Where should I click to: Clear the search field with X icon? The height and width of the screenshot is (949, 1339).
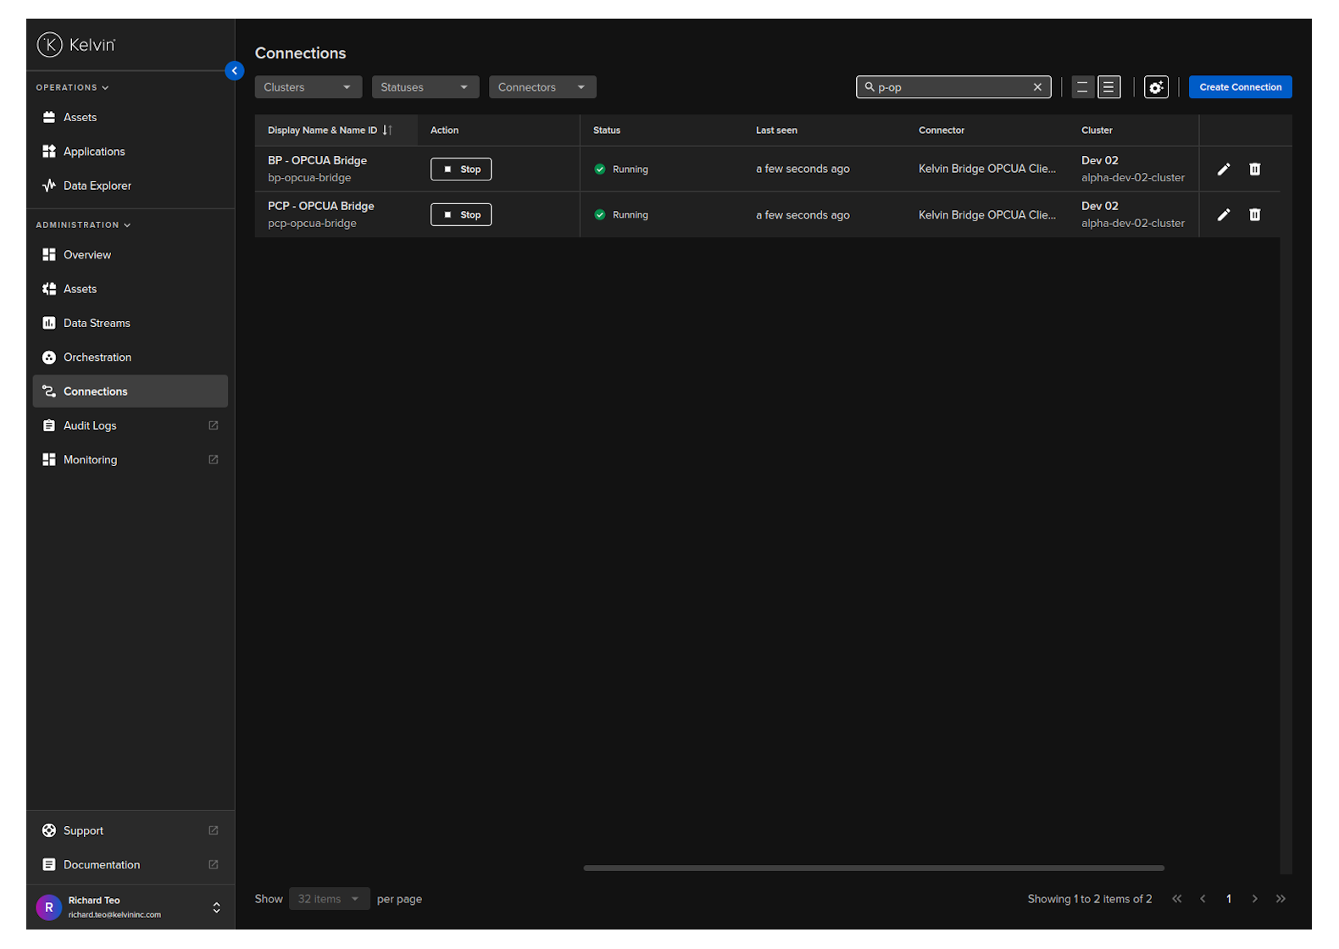(x=1037, y=87)
